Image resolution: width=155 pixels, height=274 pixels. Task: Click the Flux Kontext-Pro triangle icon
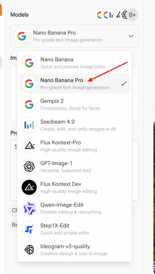tap(29, 146)
